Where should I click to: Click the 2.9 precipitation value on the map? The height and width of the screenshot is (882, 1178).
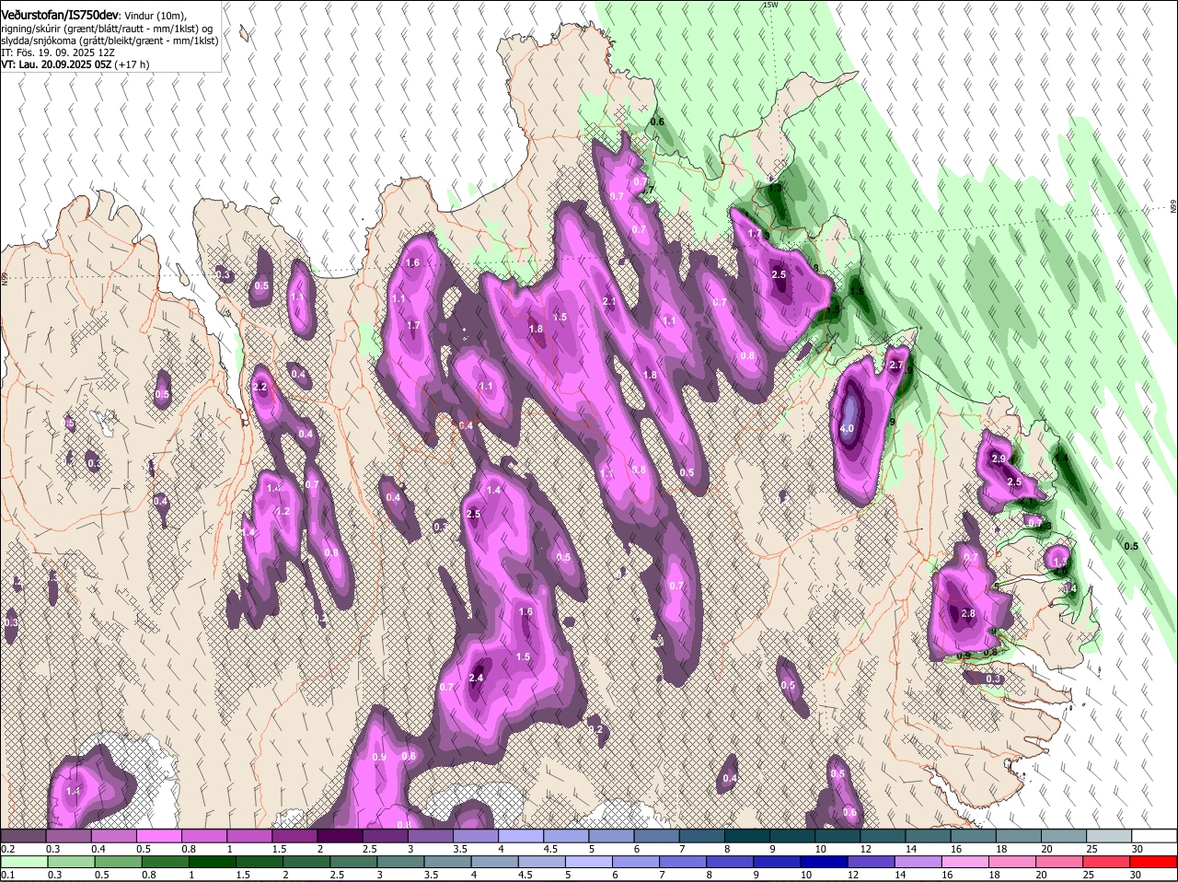coord(999,458)
